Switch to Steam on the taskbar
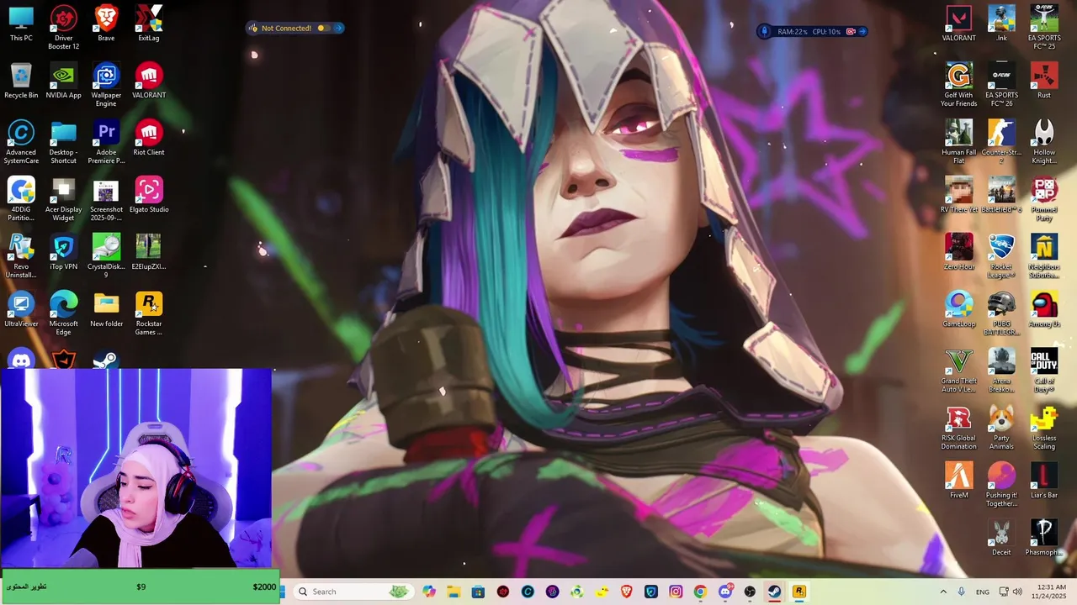Image resolution: width=1077 pixels, height=605 pixels. click(774, 592)
